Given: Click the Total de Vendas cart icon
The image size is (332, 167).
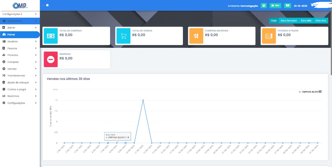Looking at the screenshot, I should (x=124, y=36).
